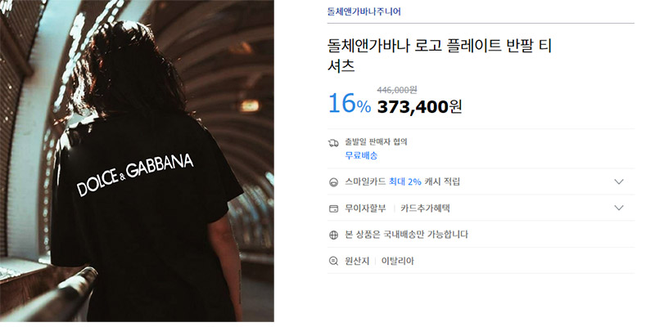Click the globe domestic shipping icon
The width and height of the screenshot is (655, 327).
(333, 235)
